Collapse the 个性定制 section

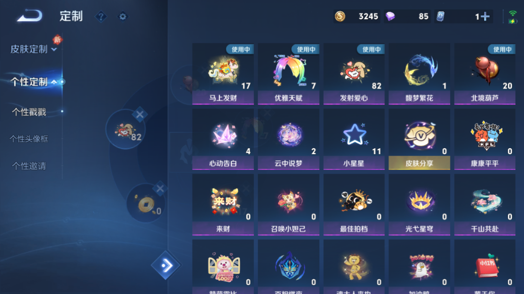coord(34,82)
